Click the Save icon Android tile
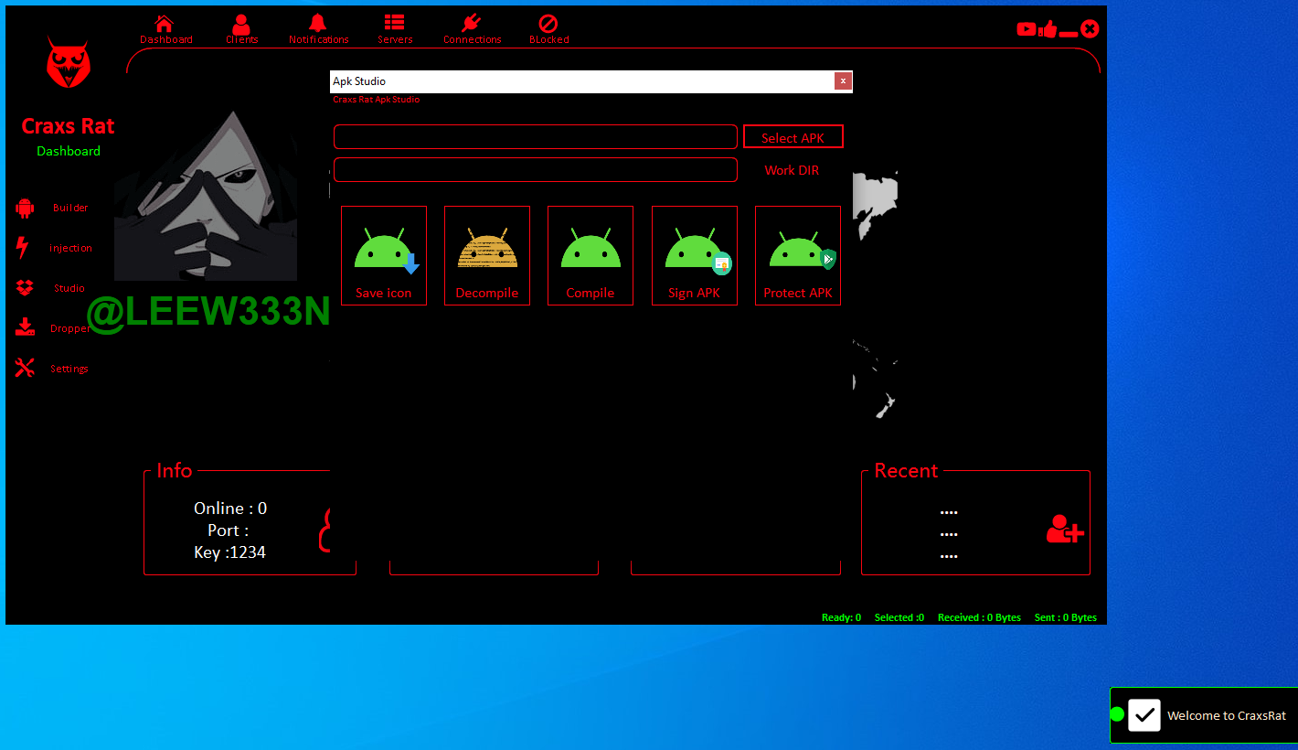The height and width of the screenshot is (750, 1298). (x=384, y=255)
